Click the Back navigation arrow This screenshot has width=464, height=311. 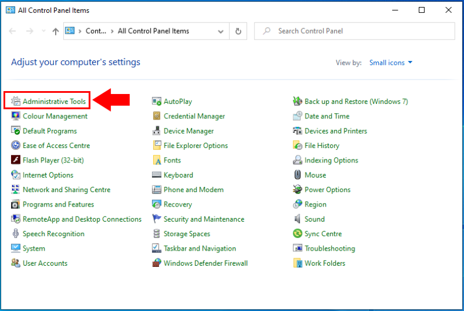coord(12,31)
